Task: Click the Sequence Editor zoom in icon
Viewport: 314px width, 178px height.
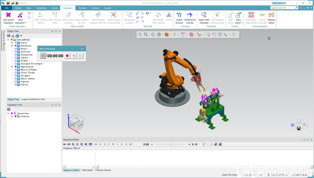Action: click(73, 144)
